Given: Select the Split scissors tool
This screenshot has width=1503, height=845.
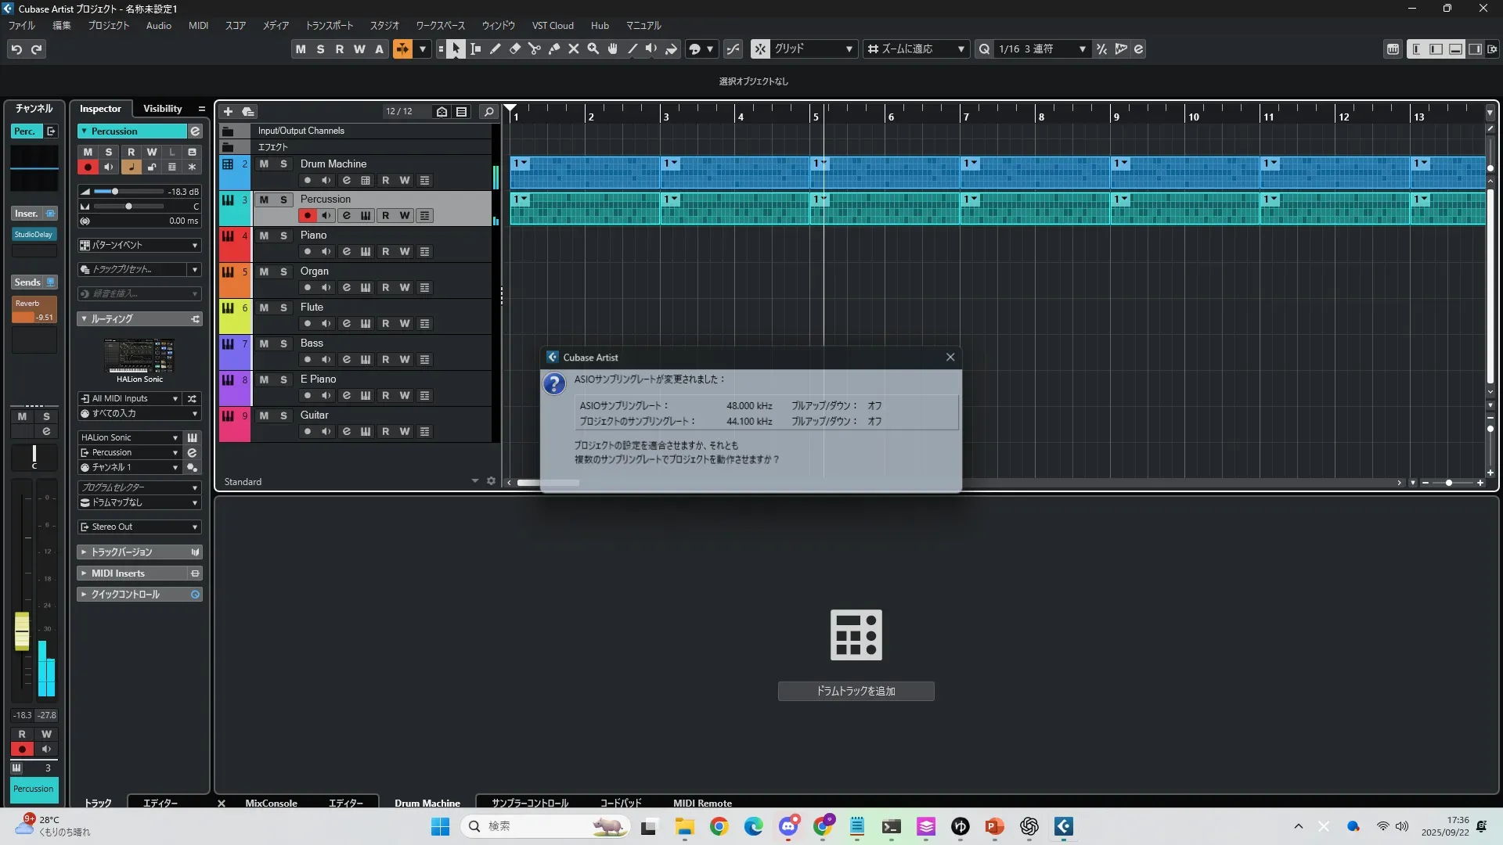Looking at the screenshot, I should (535, 49).
